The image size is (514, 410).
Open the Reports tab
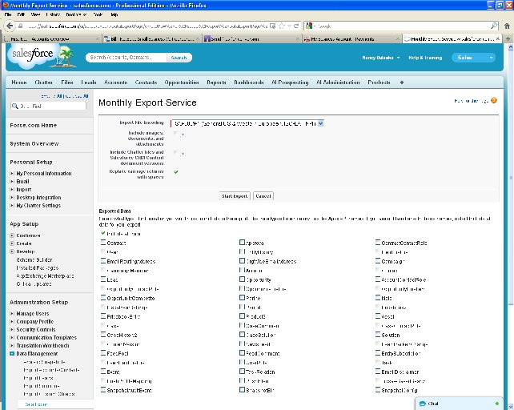tap(216, 82)
